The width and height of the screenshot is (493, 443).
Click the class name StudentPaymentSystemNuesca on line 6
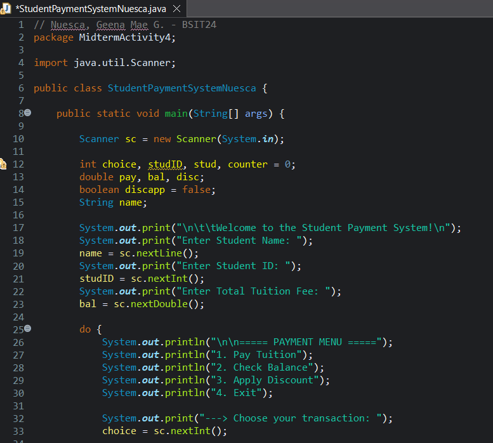181,88
